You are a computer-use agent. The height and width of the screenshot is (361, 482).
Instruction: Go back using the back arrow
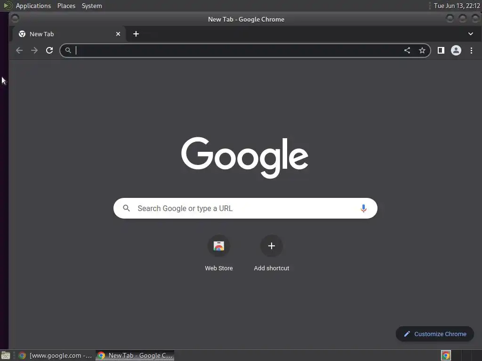tap(19, 50)
